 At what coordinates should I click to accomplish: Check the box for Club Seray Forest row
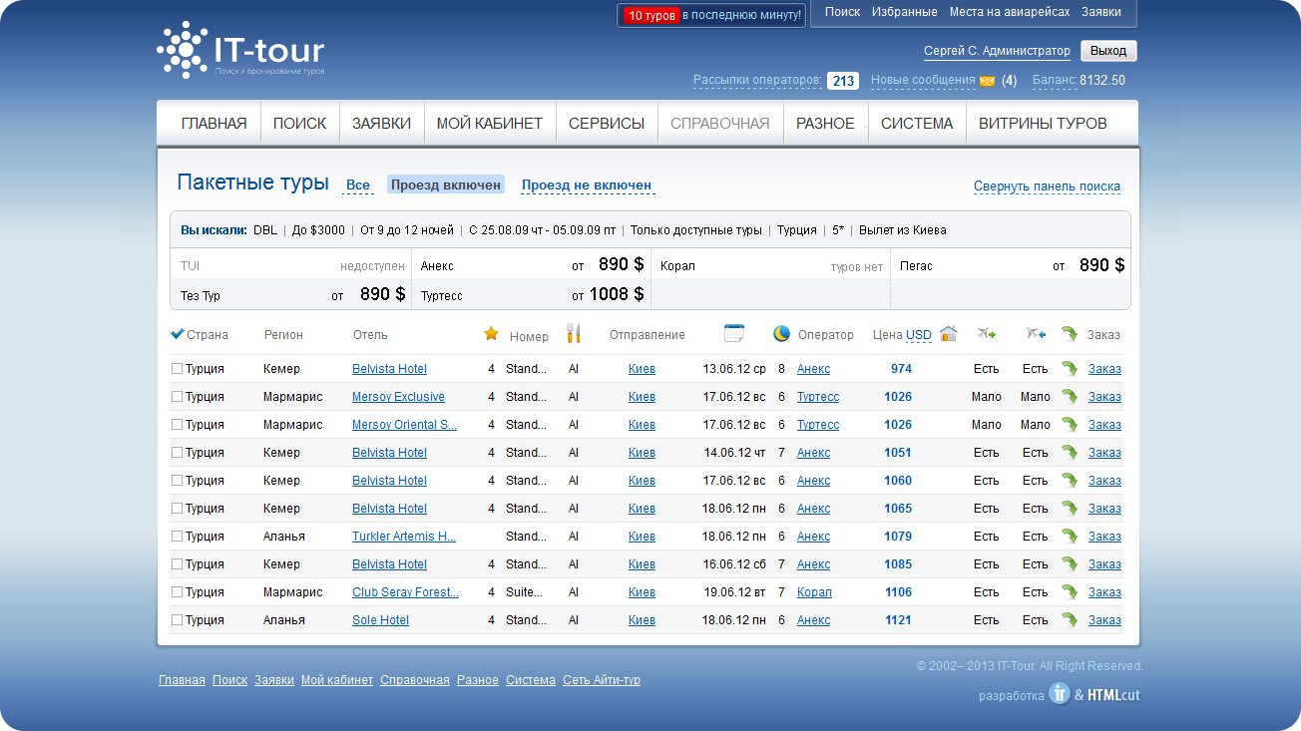(178, 592)
